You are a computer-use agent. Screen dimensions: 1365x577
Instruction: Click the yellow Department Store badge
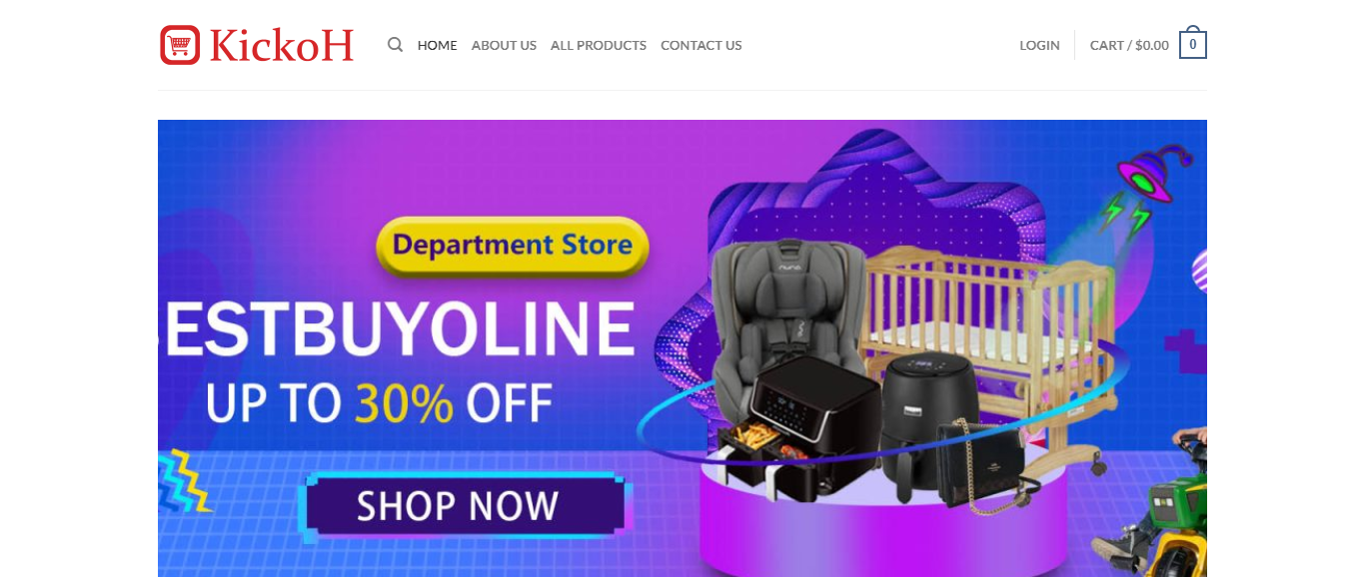coord(513,246)
